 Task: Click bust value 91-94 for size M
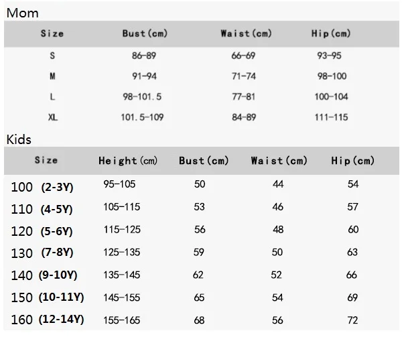(144, 76)
